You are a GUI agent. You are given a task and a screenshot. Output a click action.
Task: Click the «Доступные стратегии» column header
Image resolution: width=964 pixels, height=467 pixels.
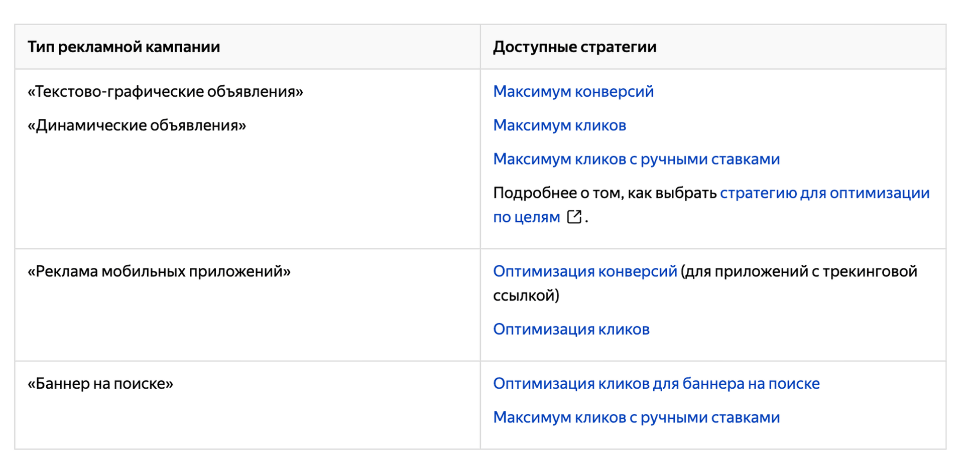coord(574,47)
